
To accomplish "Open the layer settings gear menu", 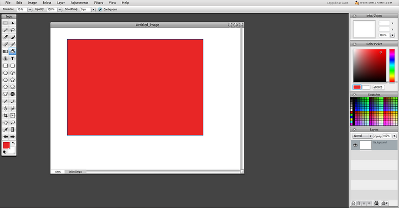I will click(385, 203).
